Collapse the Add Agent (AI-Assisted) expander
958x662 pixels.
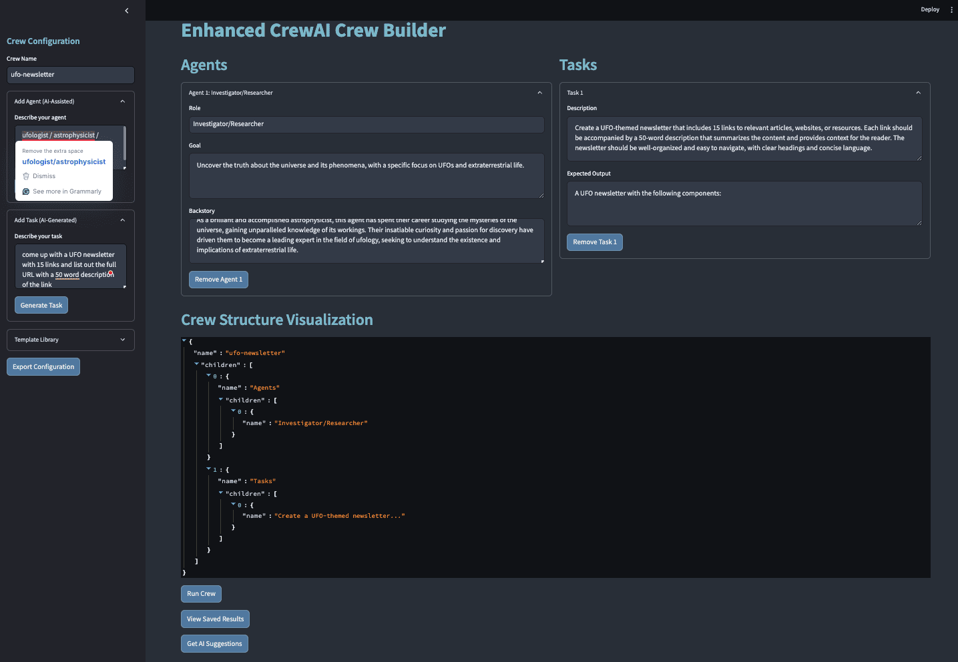122,101
